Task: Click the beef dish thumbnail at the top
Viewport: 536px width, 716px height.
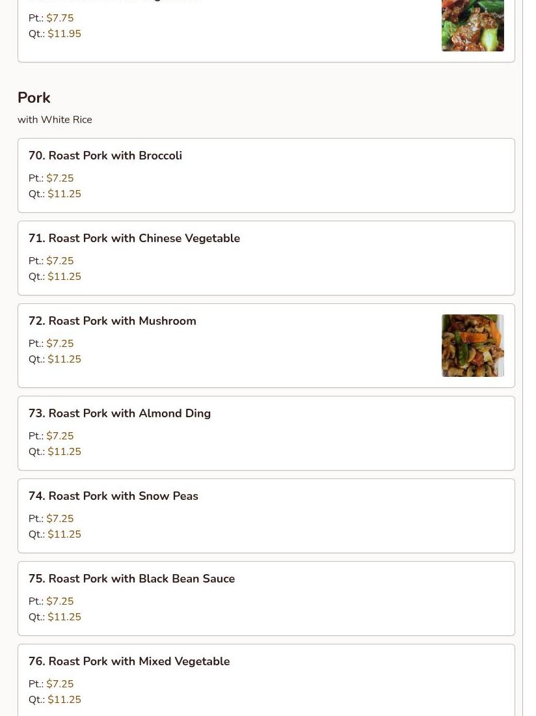Action: pyautogui.click(x=472, y=25)
